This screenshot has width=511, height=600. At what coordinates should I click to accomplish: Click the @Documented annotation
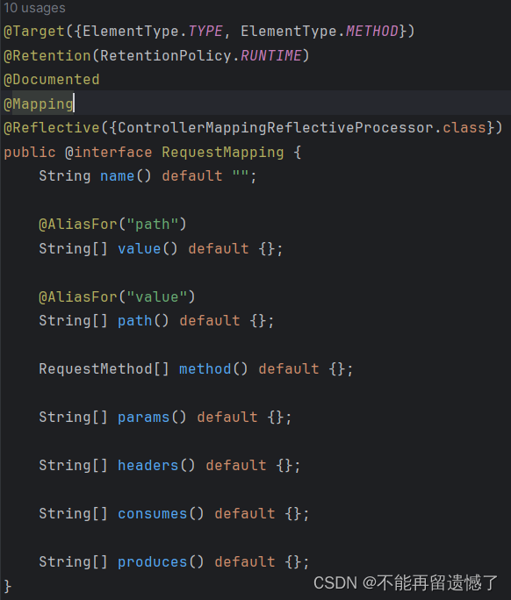point(51,80)
